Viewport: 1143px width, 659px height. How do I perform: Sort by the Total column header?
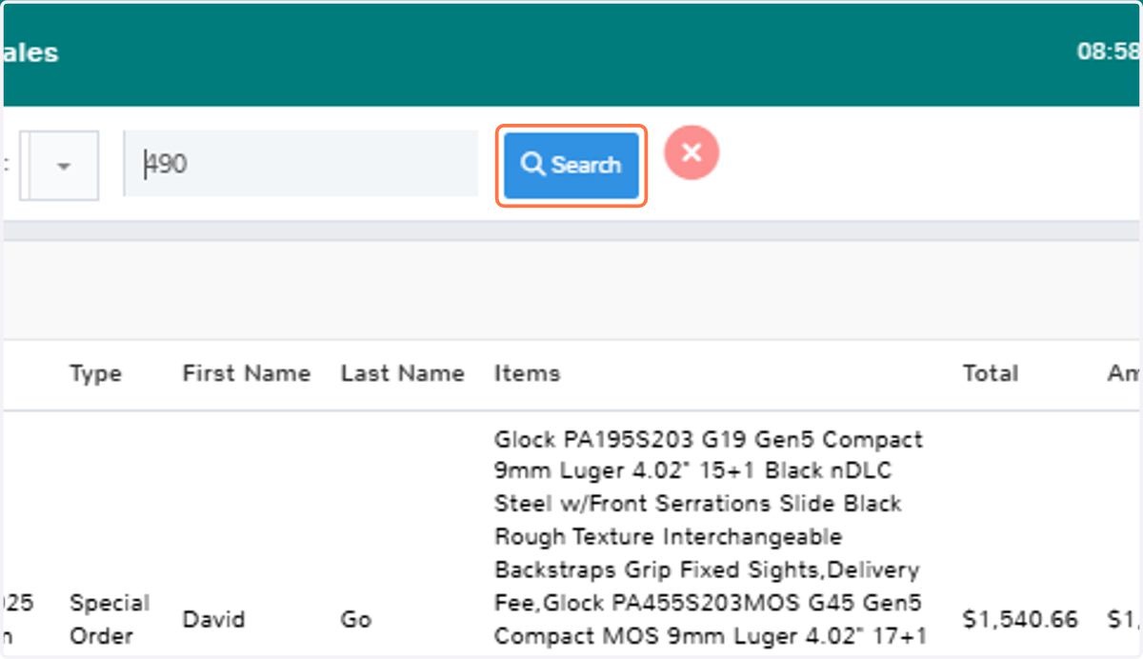point(991,373)
